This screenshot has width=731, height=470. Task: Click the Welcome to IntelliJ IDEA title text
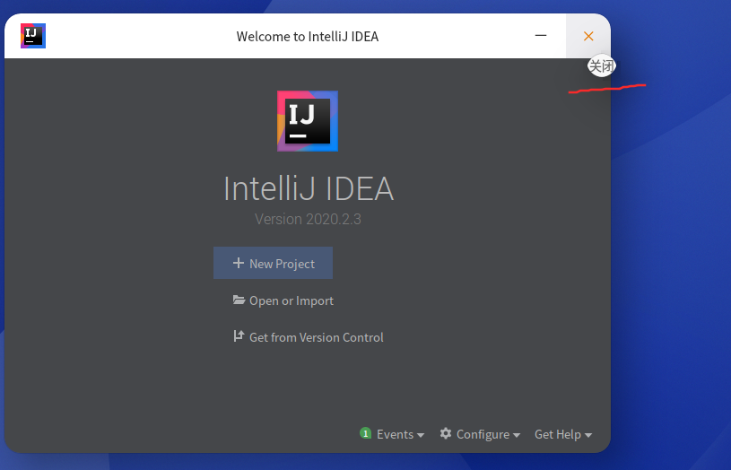[x=308, y=37]
